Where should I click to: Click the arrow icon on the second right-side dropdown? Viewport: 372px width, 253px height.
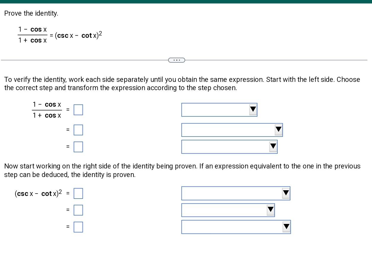(271, 210)
